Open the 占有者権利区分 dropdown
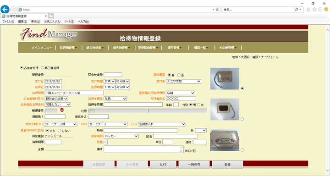330x176 pixels. [56, 99]
